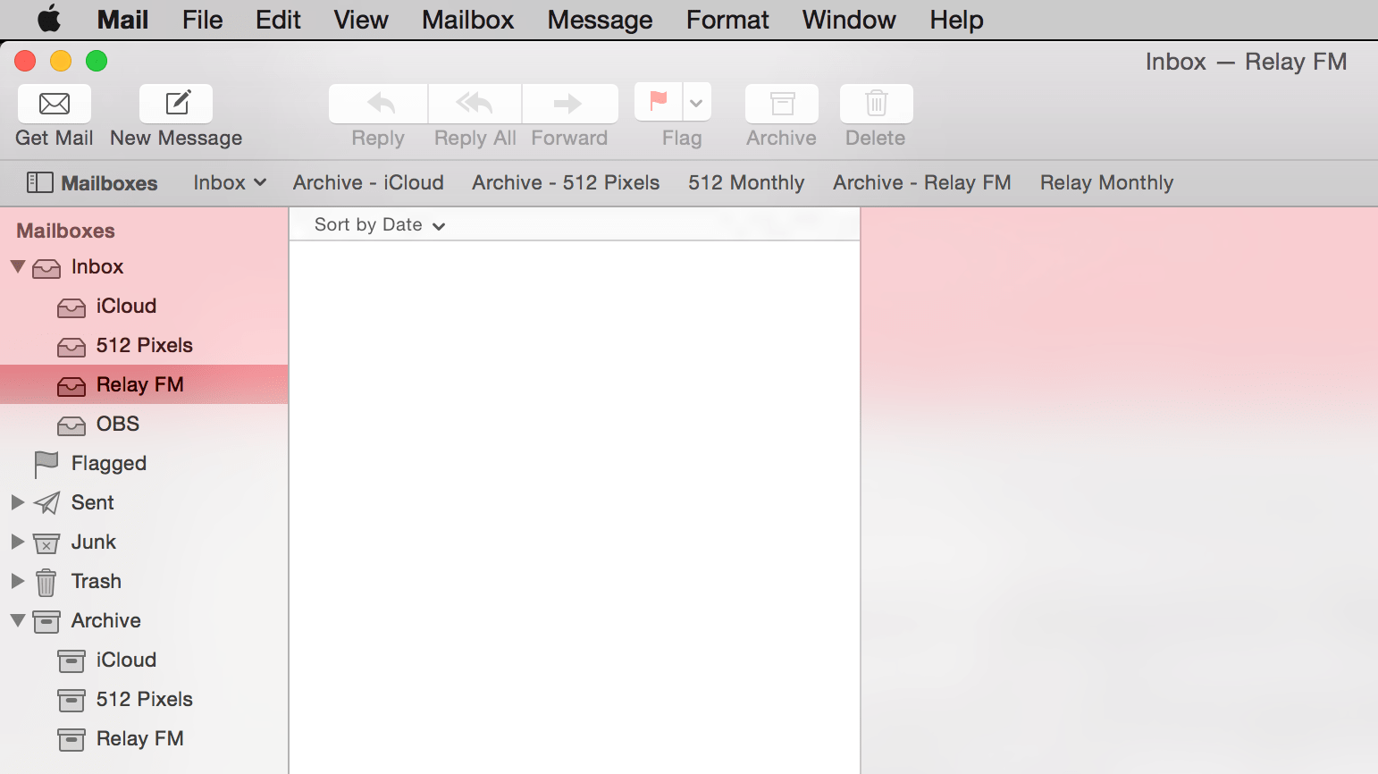
Task: Open the Apple menu
Action: [x=49, y=19]
